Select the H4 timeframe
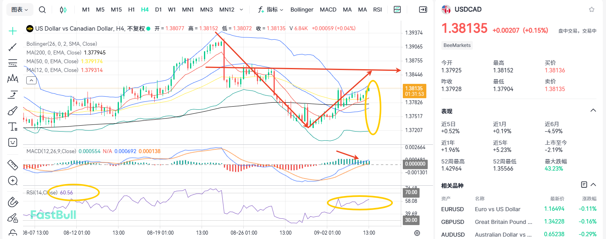606x239 pixels. pyautogui.click(x=145, y=10)
